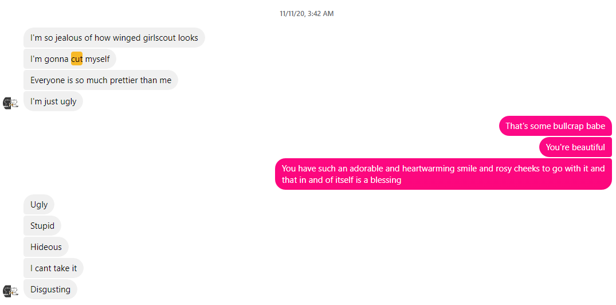Screen dimensions: 616x305
Task: Click the sender avatar beside "I'm just ugly"
Action: [11, 103]
